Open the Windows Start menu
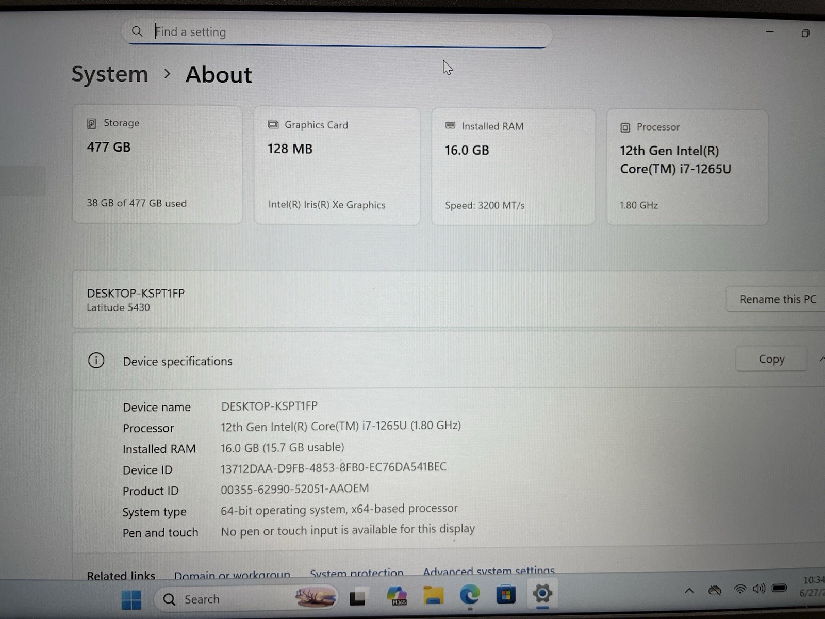825x619 pixels. click(x=131, y=599)
